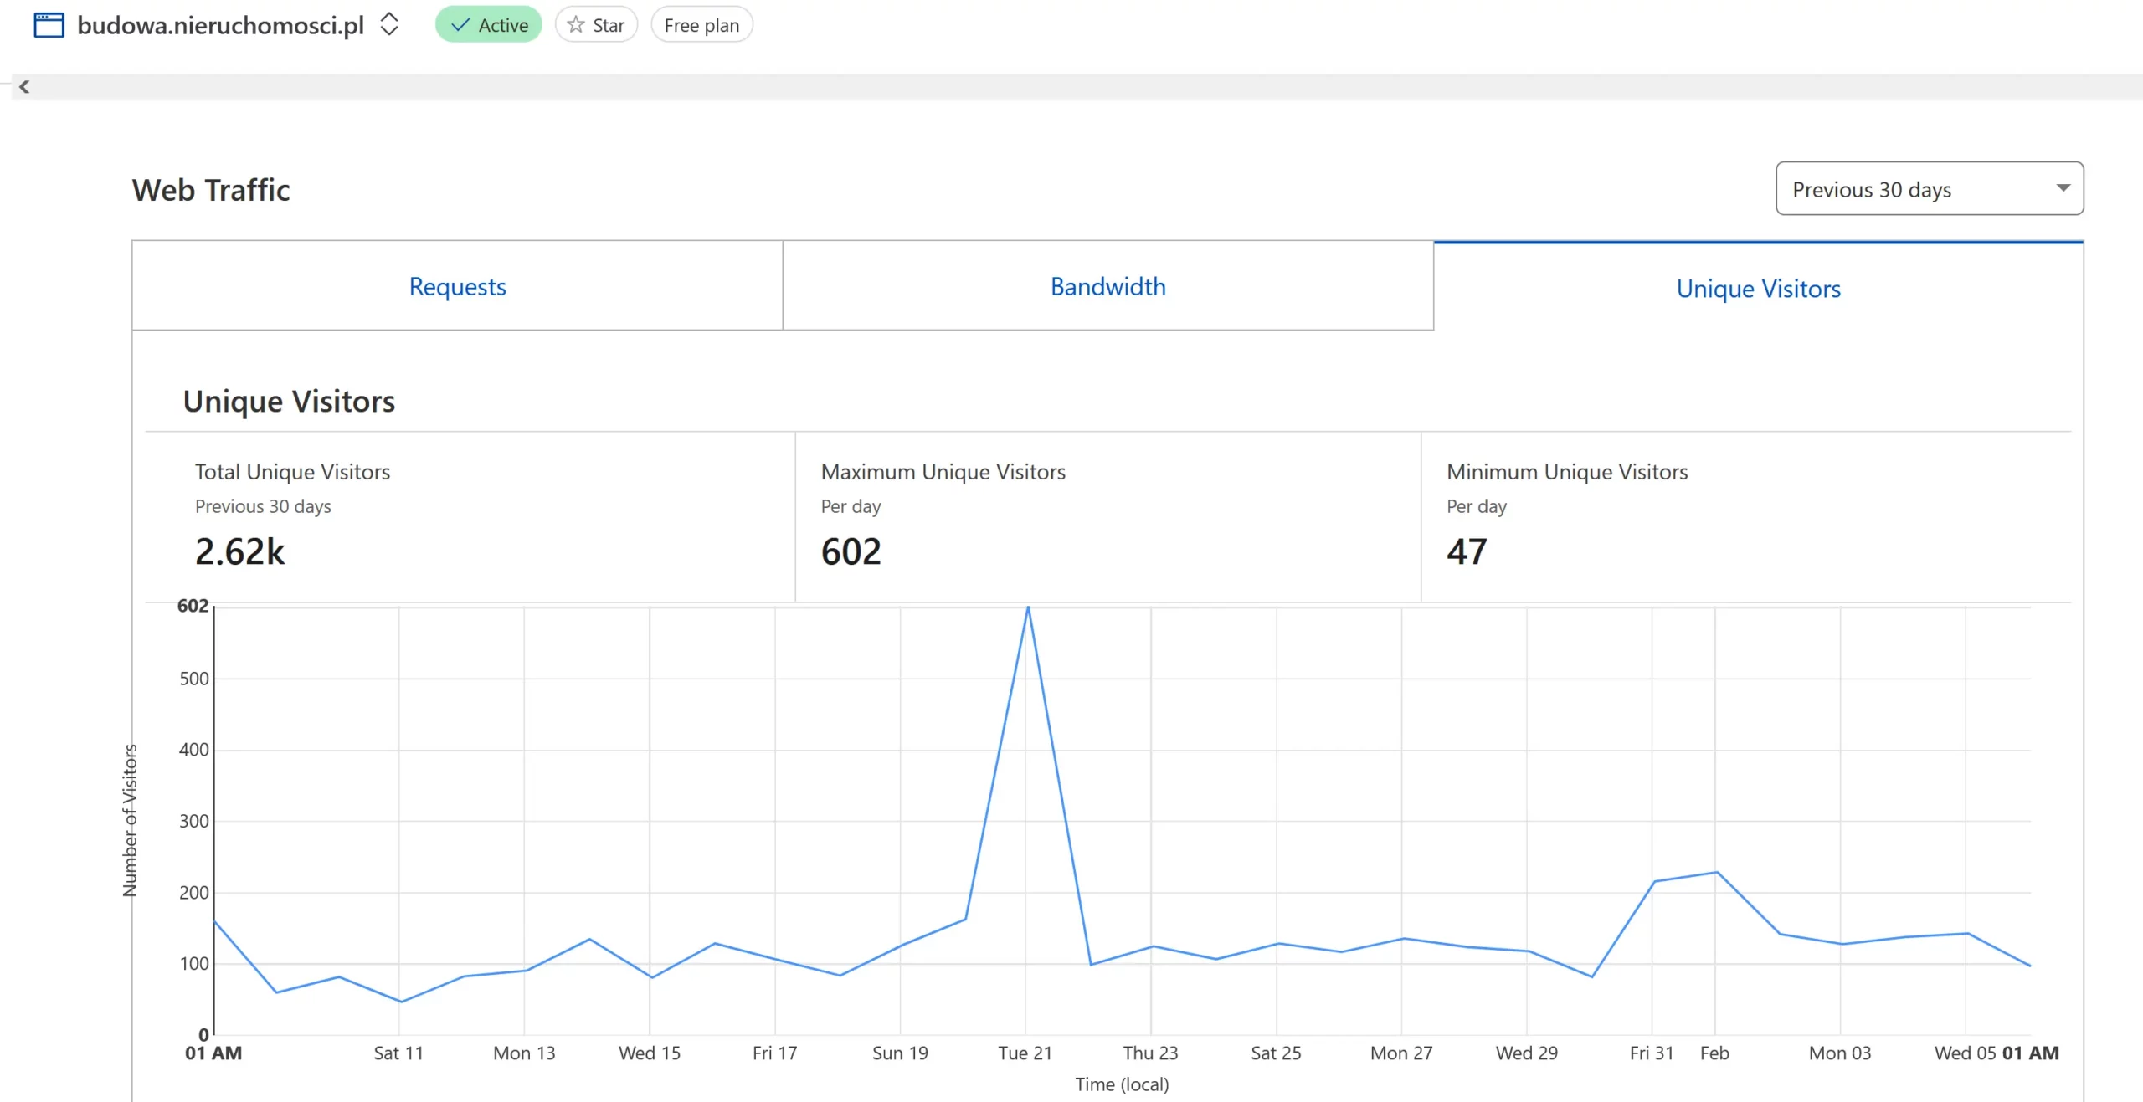Select the Unique Visitors tab
2143x1102 pixels.
1758,289
